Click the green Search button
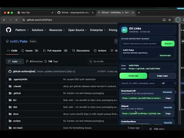 (x=168, y=44)
